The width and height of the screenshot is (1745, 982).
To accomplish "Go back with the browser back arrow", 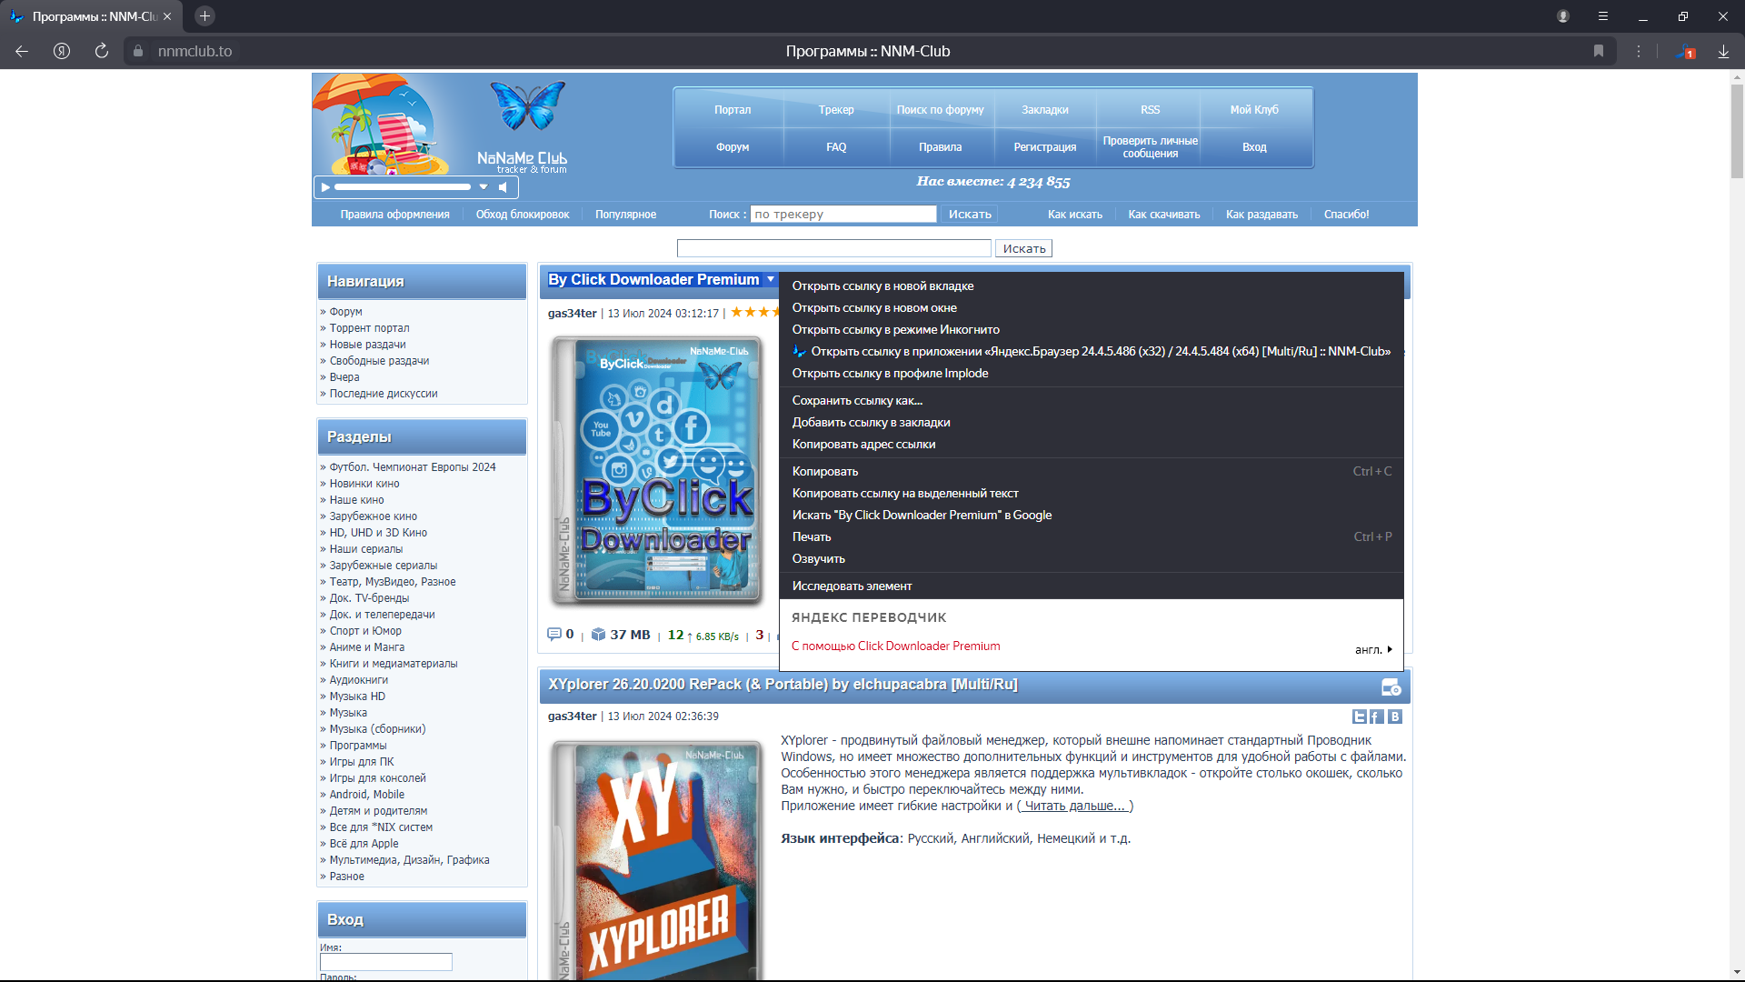I will [x=22, y=51].
